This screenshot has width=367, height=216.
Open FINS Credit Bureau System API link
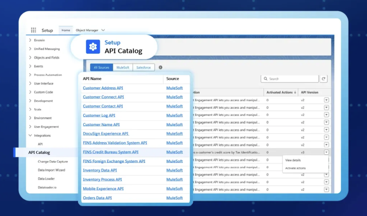coord(111,152)
